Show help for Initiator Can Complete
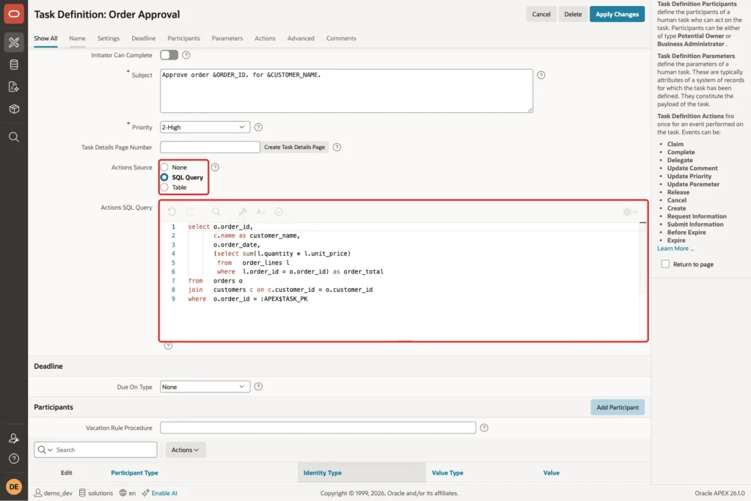 click(x=186, y=55)
